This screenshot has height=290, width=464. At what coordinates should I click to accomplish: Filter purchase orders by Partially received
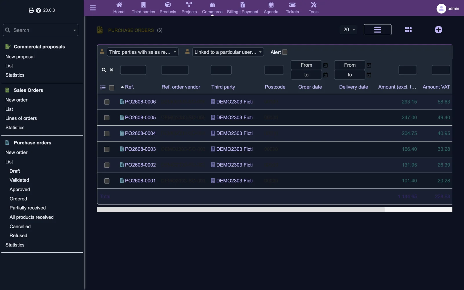pyautogui.click(x=28, y=208)
